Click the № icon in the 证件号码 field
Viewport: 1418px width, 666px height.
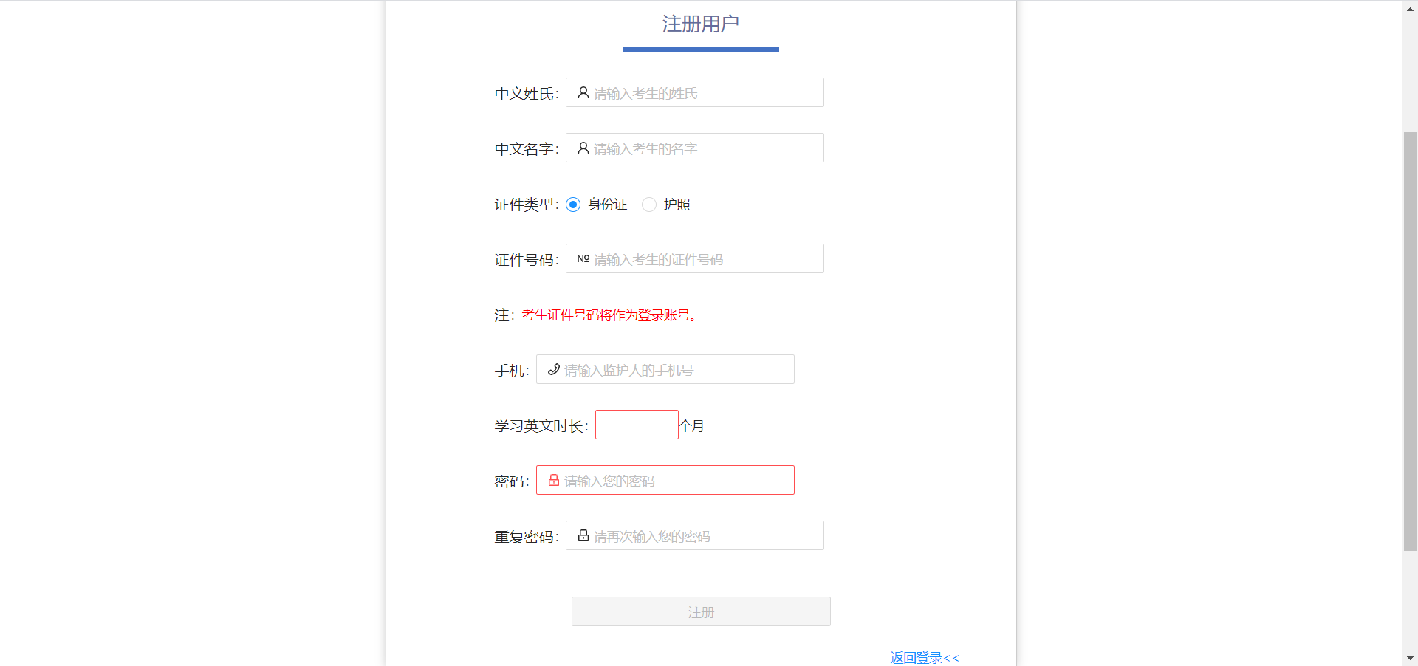point(583,258)
